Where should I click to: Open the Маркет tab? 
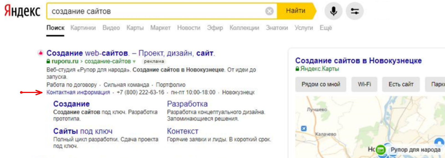tap(161, 28)
